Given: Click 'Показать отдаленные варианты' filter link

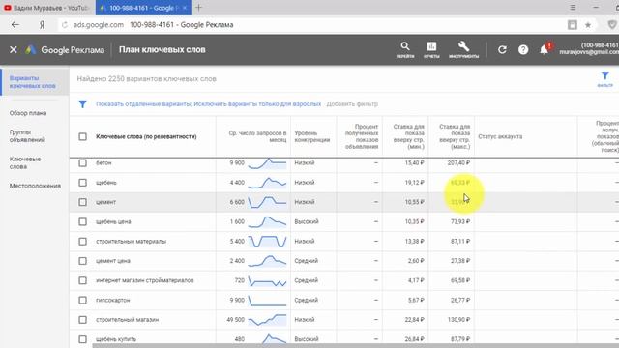Looking at the screenshot, I should coord(144,104).
